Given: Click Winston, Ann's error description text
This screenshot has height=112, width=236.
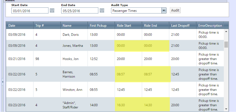Looking at the screenshot, I should [x=209, y=90].
